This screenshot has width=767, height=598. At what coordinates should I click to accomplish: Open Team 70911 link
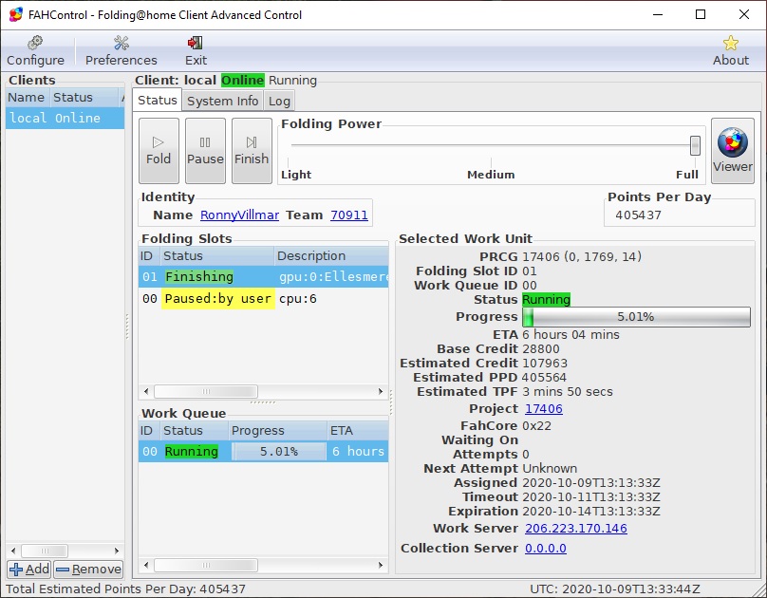(x=348, y=215)
